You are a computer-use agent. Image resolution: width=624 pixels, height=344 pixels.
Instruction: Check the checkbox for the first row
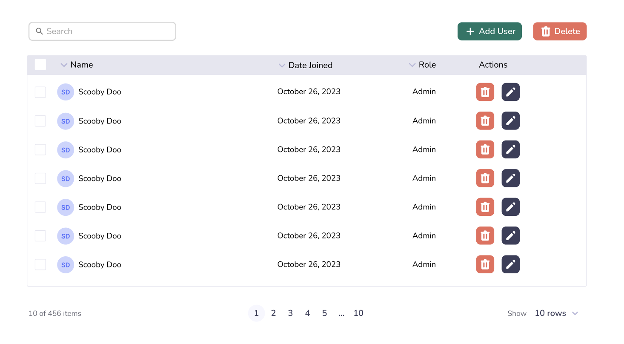click(x=40, y=92)
